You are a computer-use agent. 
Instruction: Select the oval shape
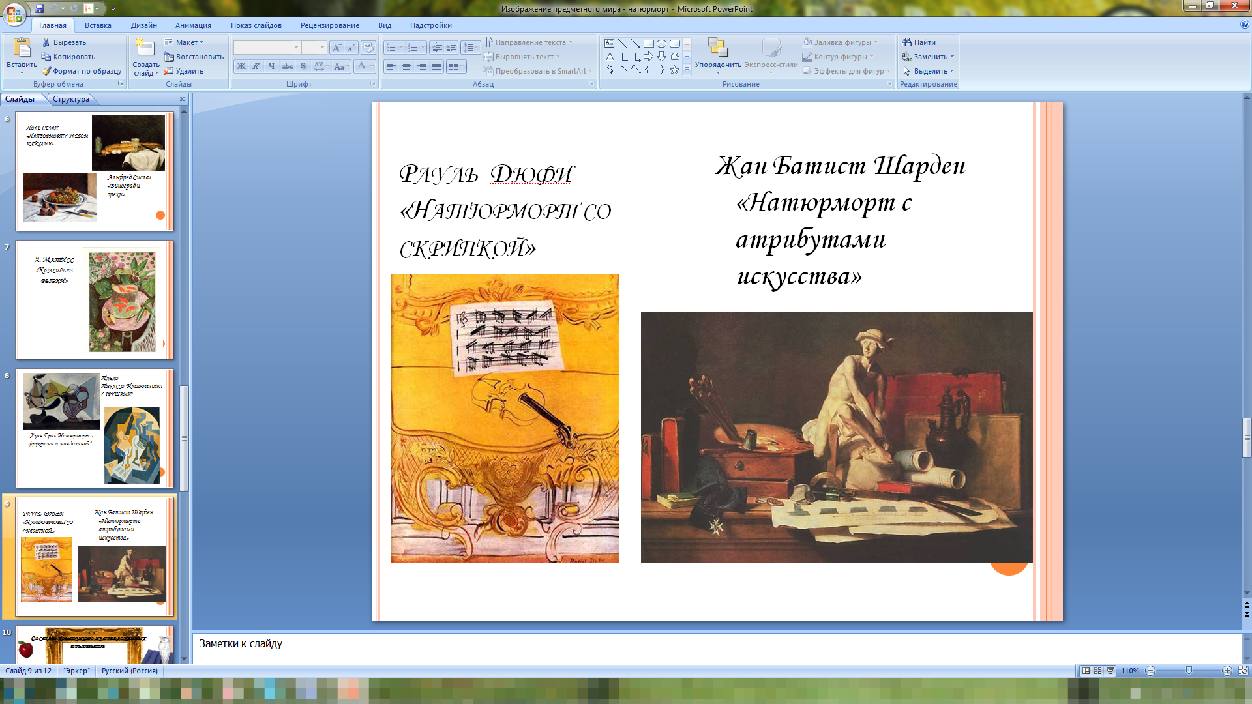[661, 44]
